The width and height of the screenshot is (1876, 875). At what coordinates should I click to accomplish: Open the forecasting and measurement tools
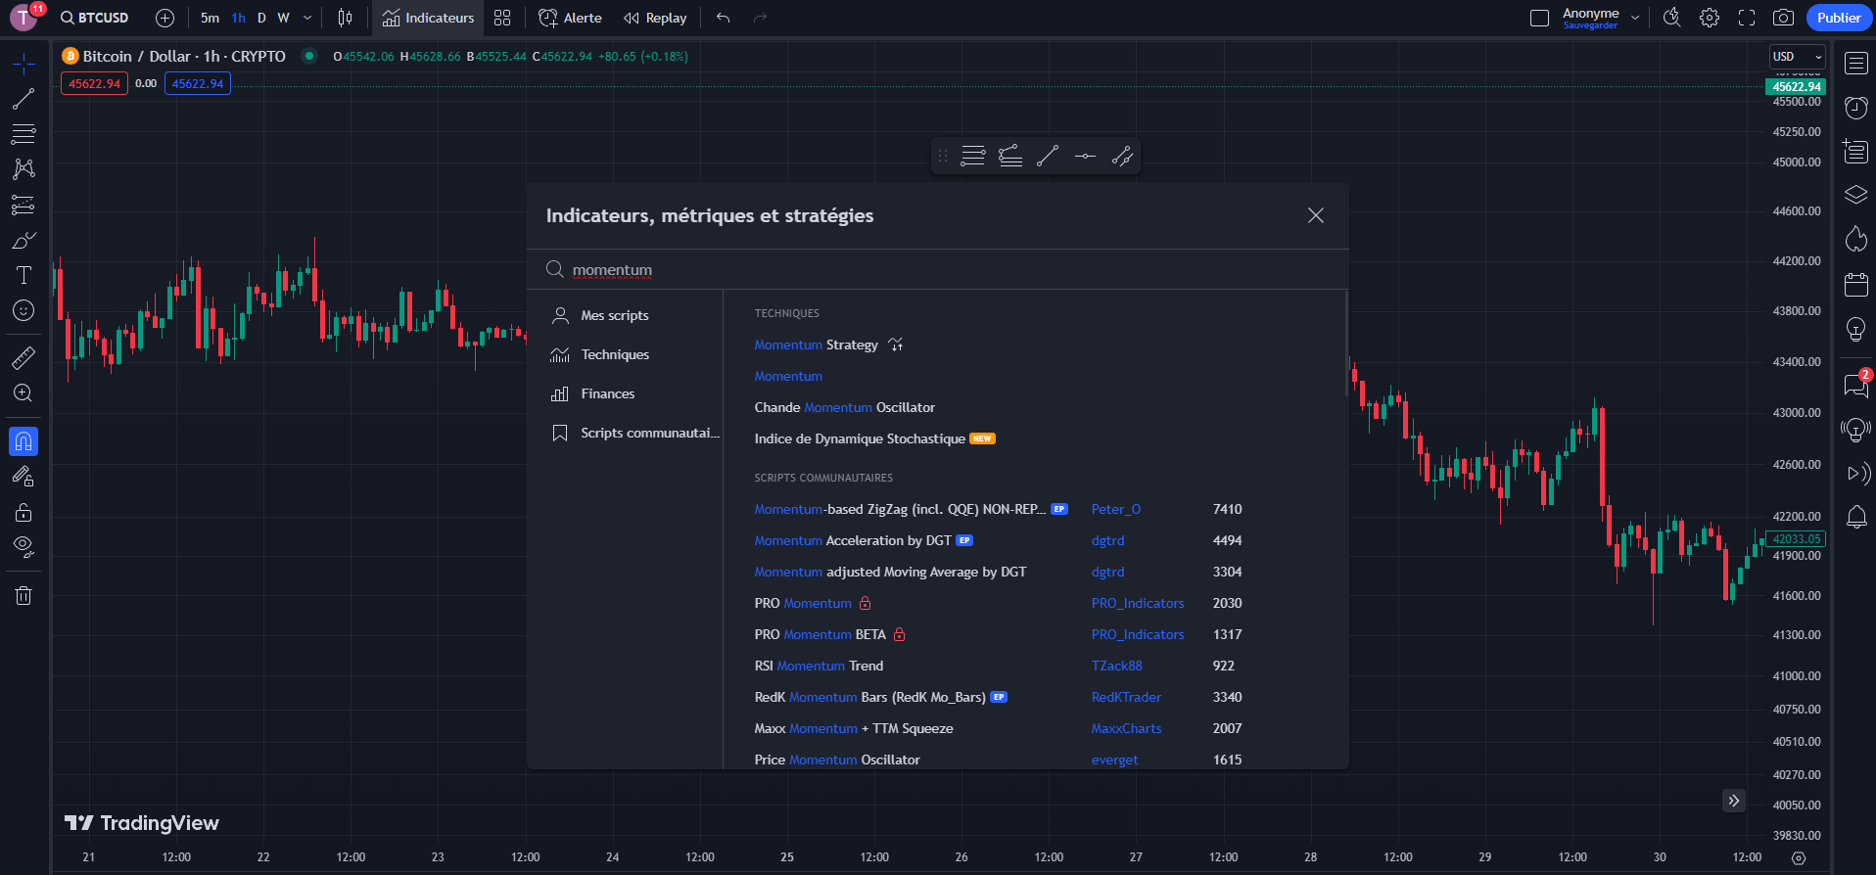coord(23,205)
